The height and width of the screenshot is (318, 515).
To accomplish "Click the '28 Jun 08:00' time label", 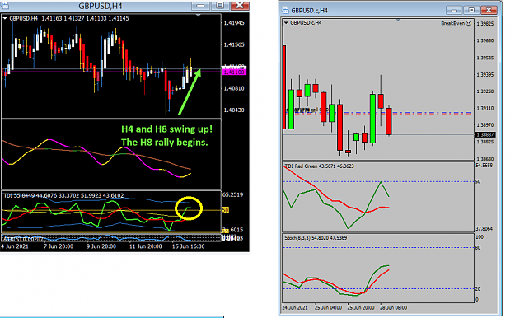I will tap(394, 308).
